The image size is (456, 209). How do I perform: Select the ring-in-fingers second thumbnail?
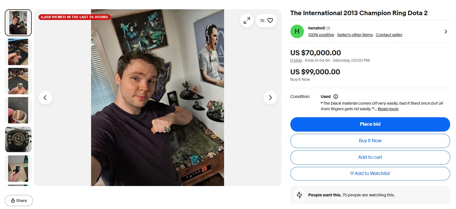[x=18, y=52]
